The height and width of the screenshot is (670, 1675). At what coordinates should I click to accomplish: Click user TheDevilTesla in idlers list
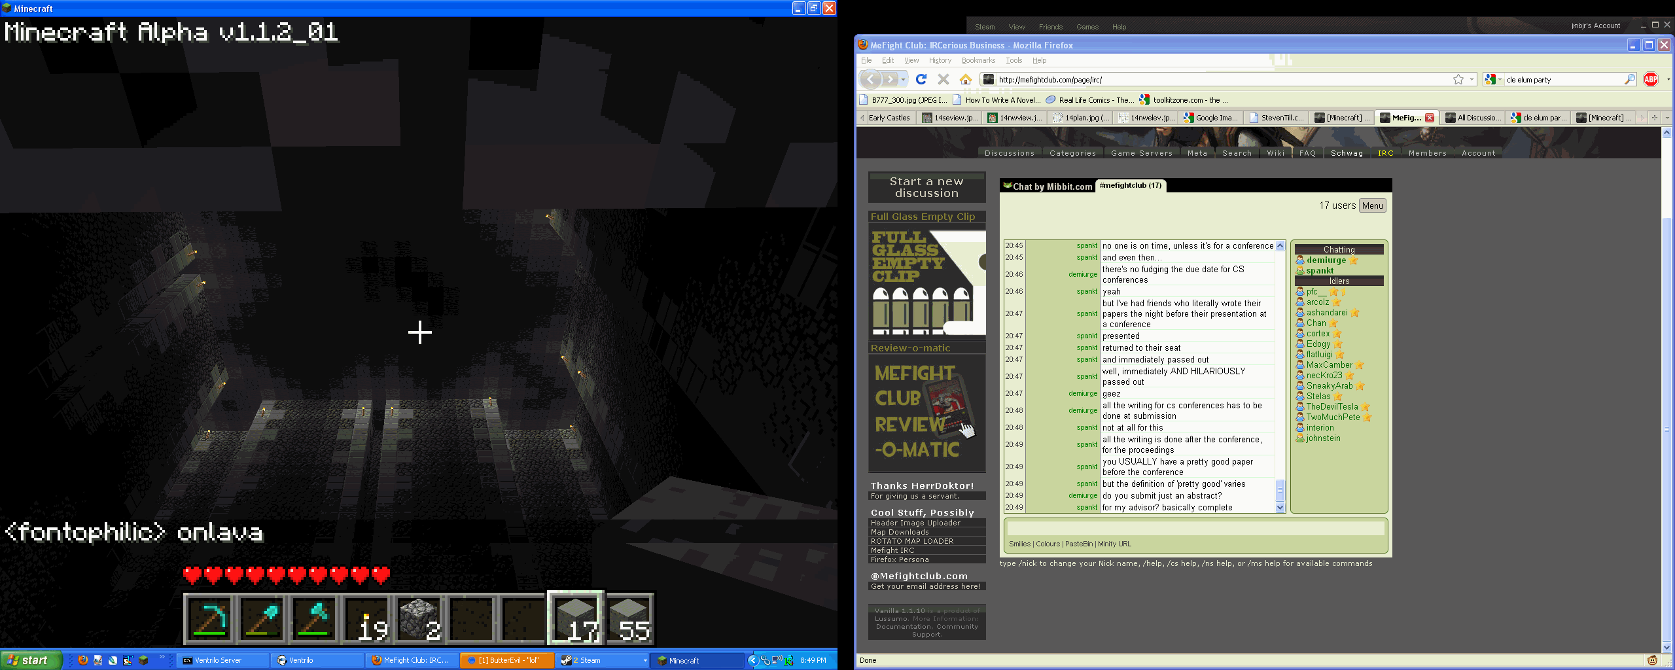click(x=1332, y=406)
